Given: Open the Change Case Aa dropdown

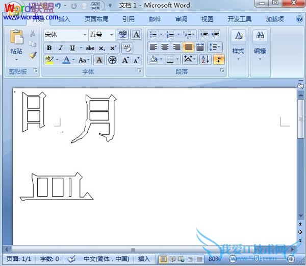Looking at the screenshot, I should tap(84, 60).
